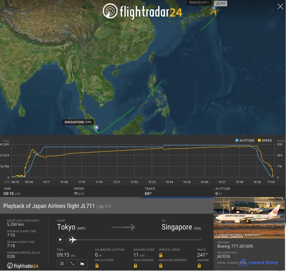Toggle the blue ALTITUDE legend swatch

tap(237, 140)
